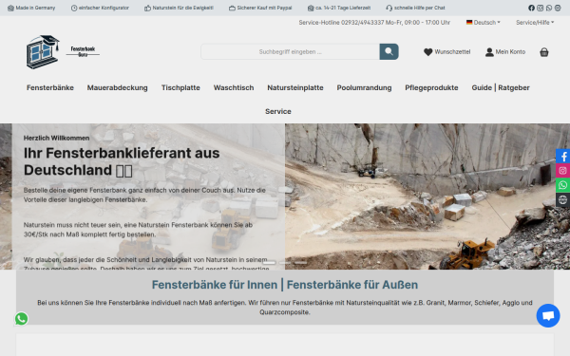Open the Wunschzettel heart icon
The width and height of the screenshot is (570, 356).
(427, 52)
